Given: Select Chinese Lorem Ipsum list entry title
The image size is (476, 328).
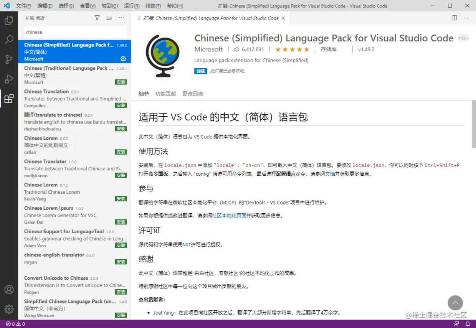Looking at the screenshot, I should click(49, 208).
